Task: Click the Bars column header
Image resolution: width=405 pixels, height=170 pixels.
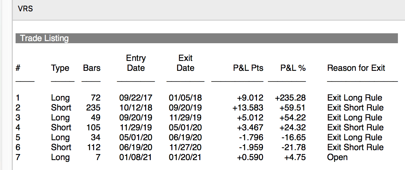Action: point(92,68)
